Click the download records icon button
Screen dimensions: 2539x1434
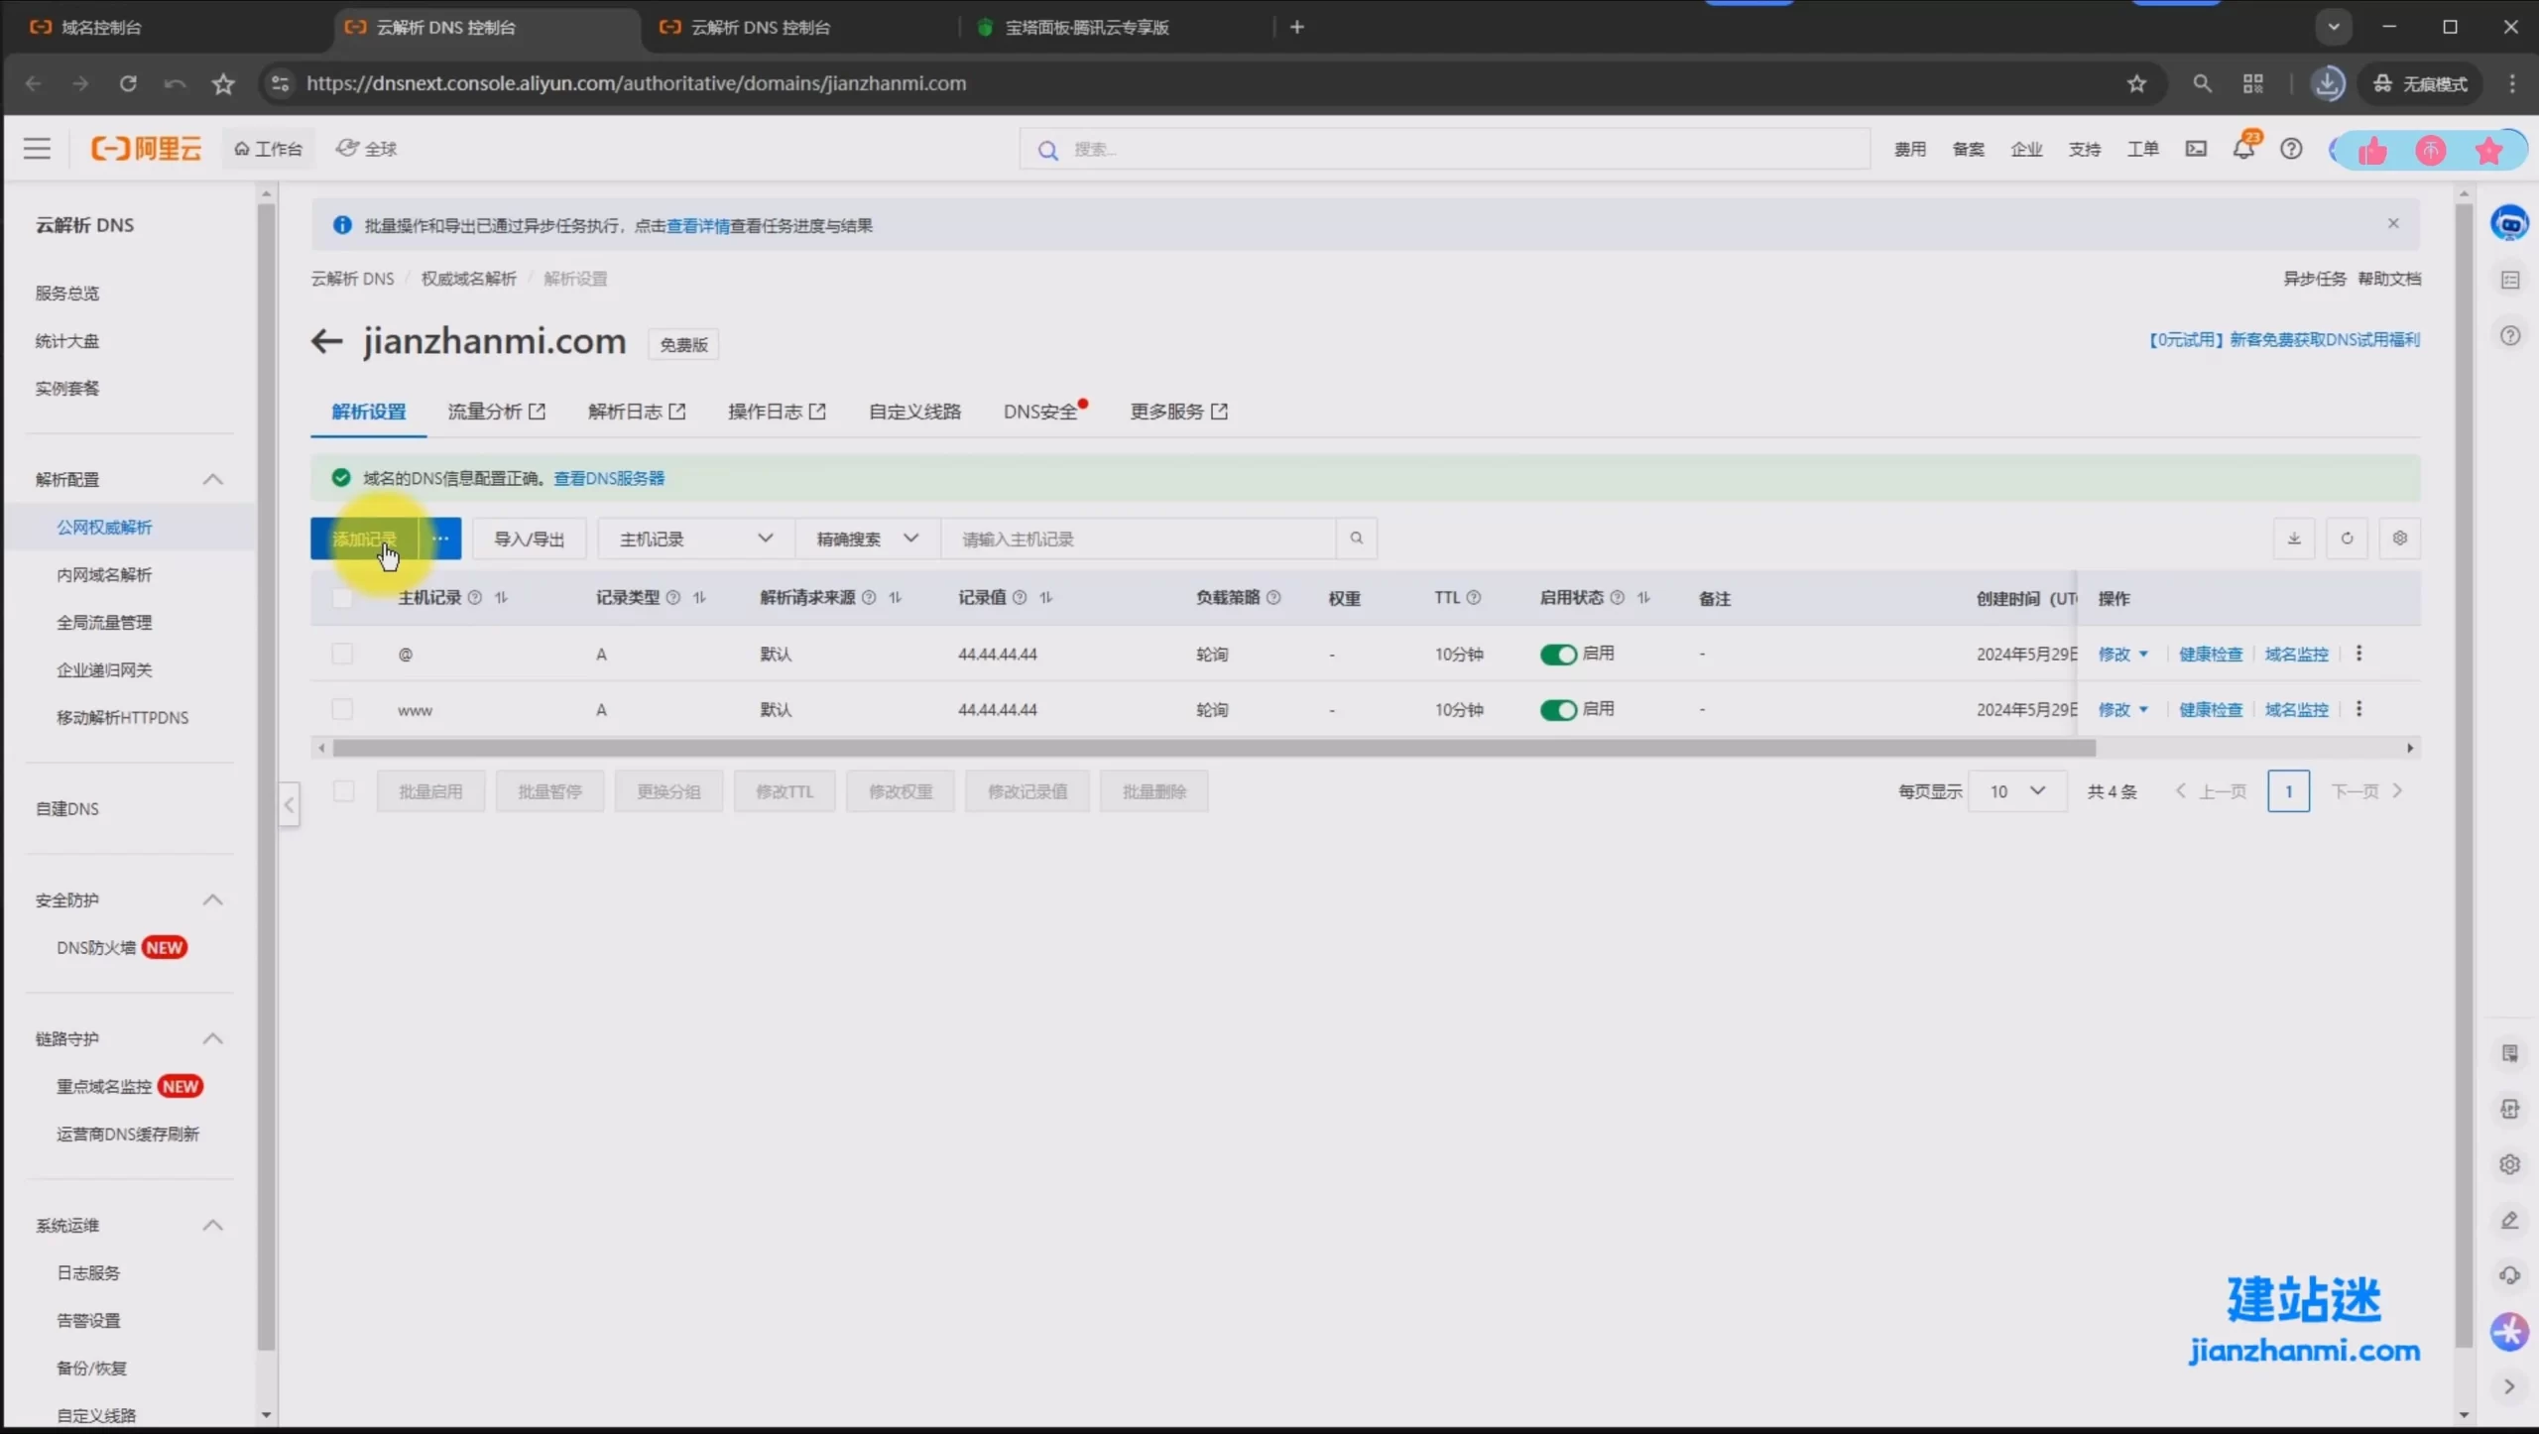point(2293,538)
